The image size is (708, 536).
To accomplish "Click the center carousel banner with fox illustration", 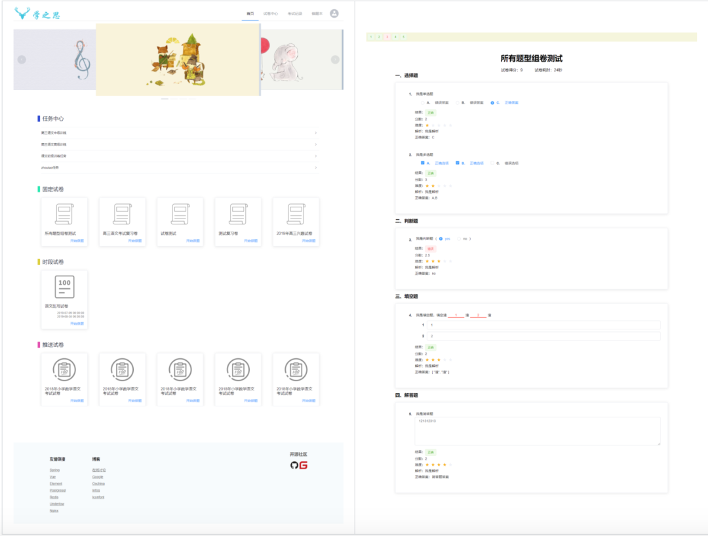I will coord(178,60).
